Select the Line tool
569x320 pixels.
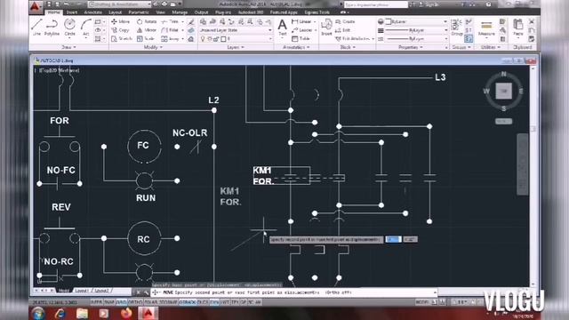pyautogui.click(x=36, y=28)
